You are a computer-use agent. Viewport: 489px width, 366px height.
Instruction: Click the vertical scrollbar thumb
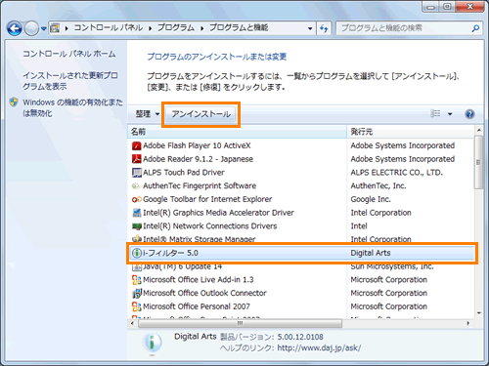478,162
